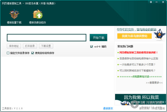Open 模板批量下载 box icon
The height and width of the screenshot is (112, 167).
pos(14,14)
